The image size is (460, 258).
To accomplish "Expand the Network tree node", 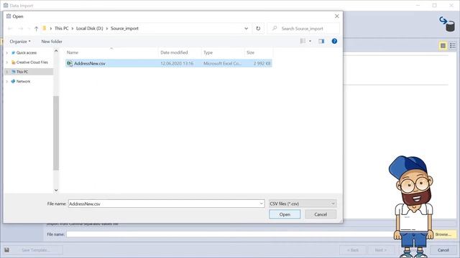I will tap(7, 81).
